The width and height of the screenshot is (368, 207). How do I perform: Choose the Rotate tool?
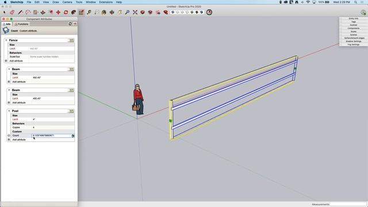[66, 12]
